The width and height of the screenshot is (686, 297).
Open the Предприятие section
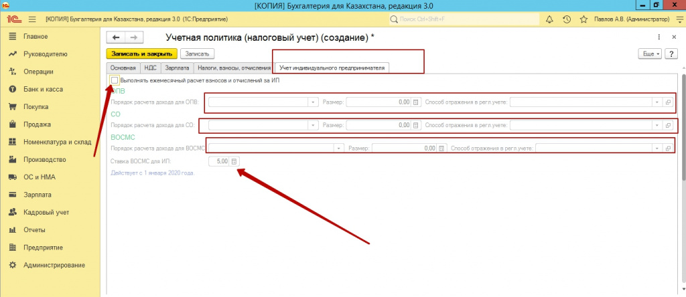[43, 248]
